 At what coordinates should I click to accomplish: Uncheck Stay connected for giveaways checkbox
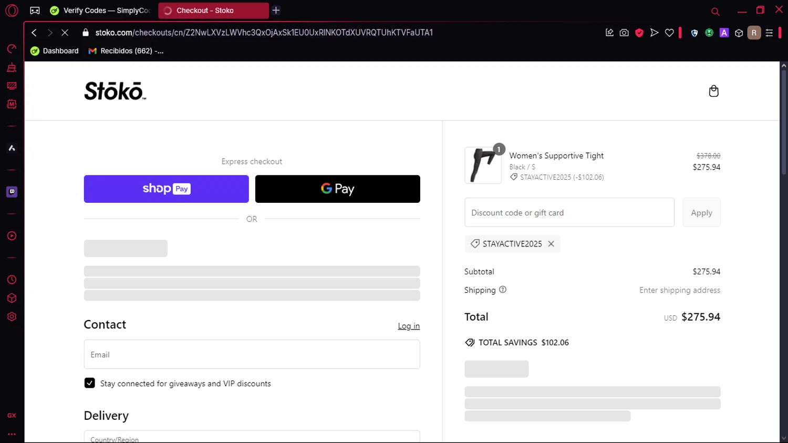click(90, 383)
